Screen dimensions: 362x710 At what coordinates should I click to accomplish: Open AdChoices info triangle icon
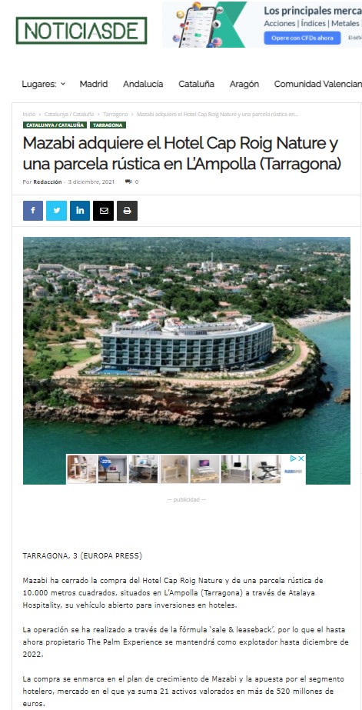coord(294,458)
